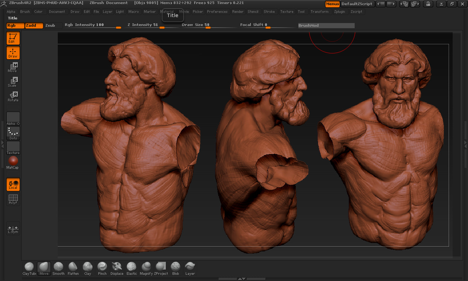Viewport: 468px width, 281px height.
Task: Click the DefaultZScript button
Action: click(357, 4)
